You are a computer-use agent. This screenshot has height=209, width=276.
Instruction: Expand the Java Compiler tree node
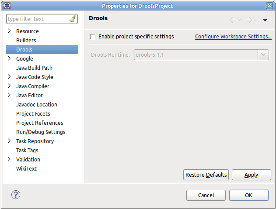point(10,86)
